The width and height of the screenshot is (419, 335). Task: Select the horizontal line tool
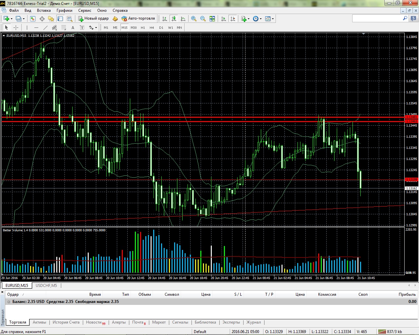pos(36,27)
